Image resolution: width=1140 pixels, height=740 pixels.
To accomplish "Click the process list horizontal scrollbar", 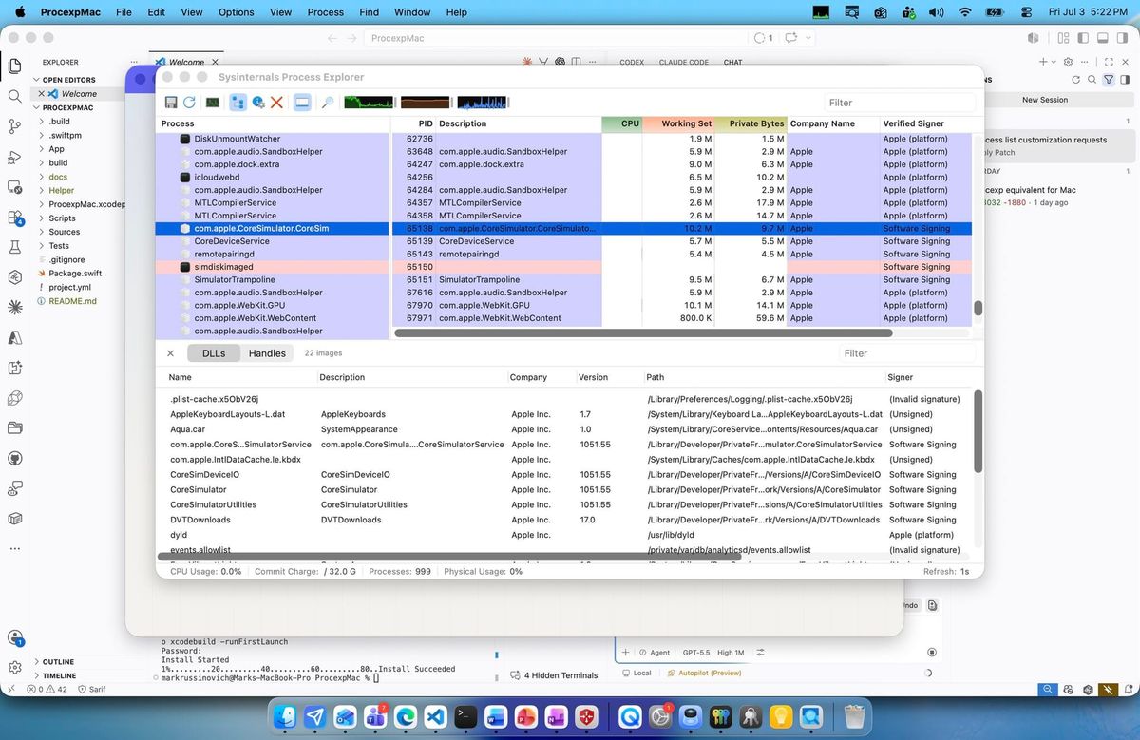I will pyautogui.click(x=643, y=333).
